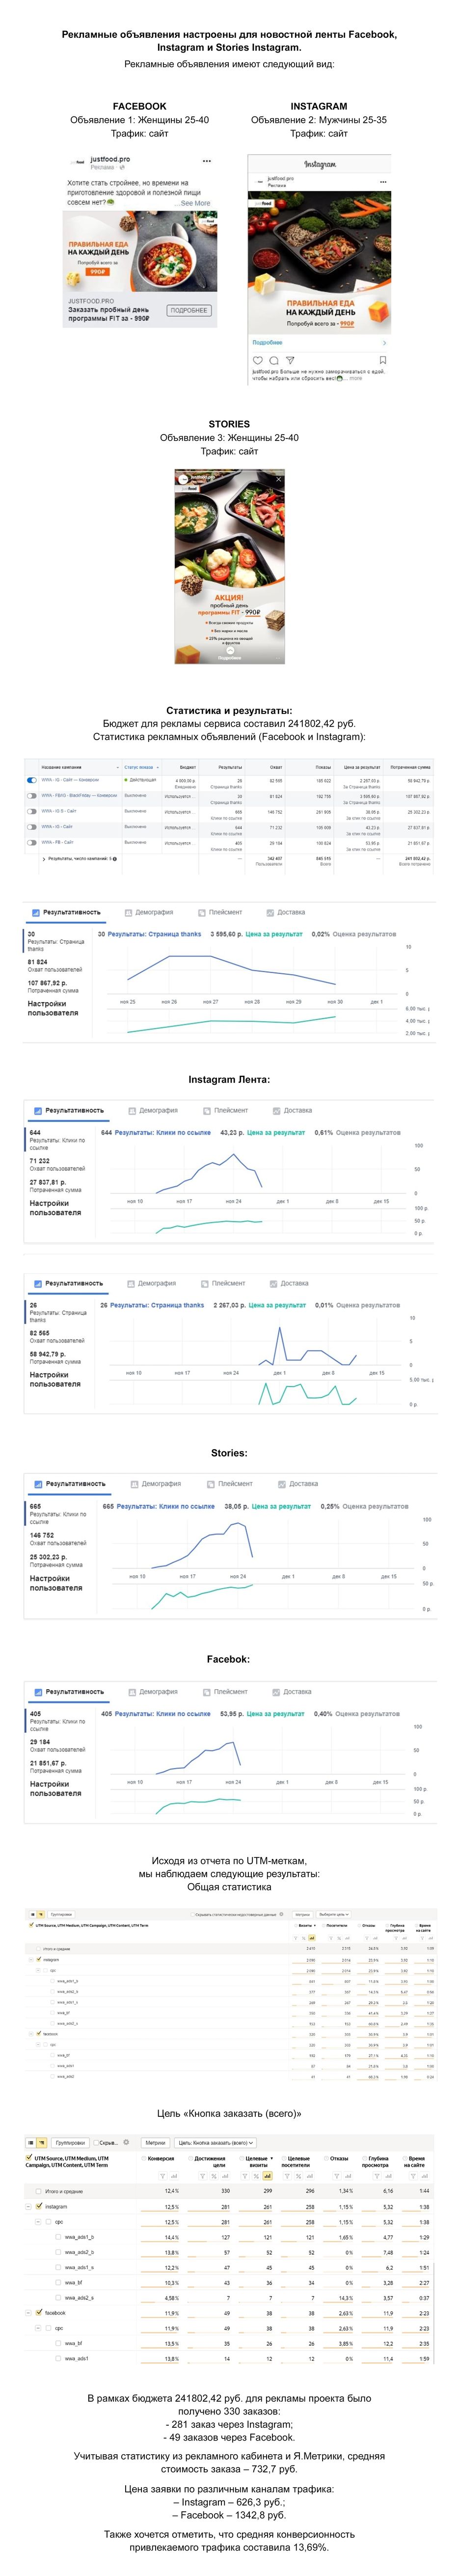This screenshot has width=459, height=2576.
Task: Click the ПОДРОБНЕЕ button on the Facebook ad
Action: pos(189,310)
